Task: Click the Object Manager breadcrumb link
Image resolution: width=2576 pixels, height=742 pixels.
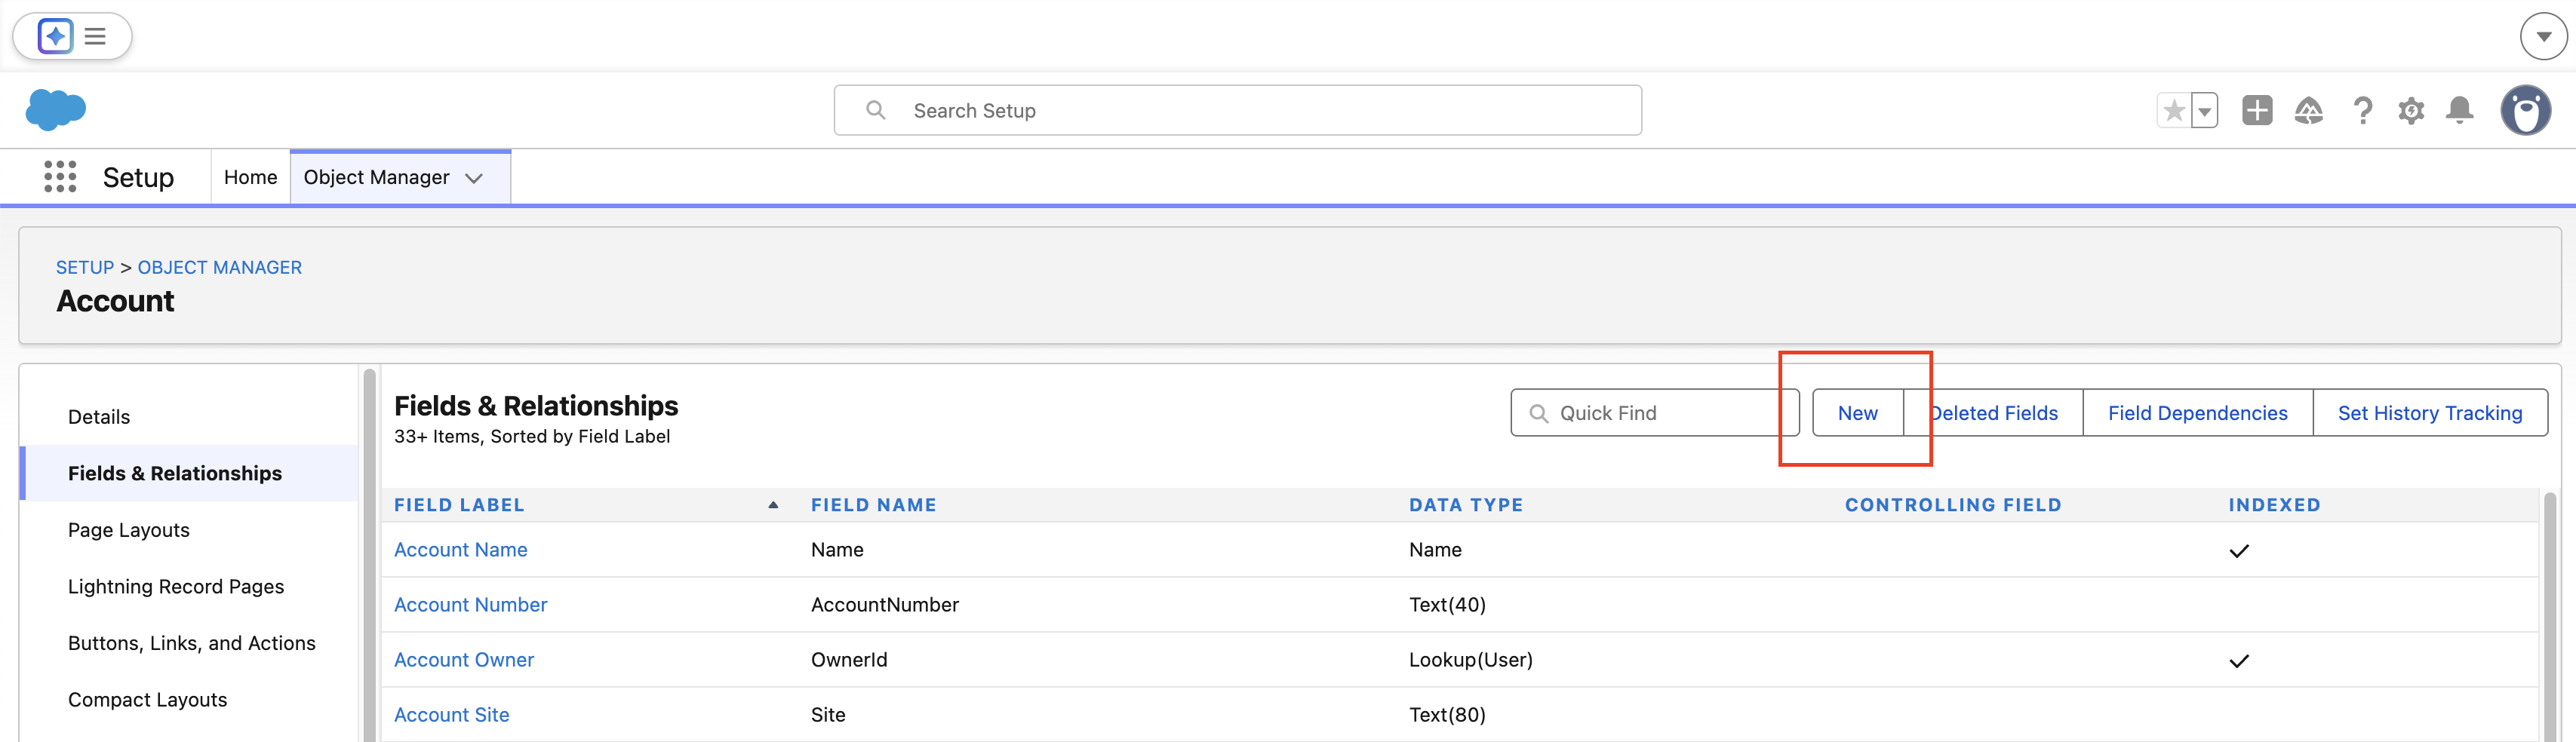Action: pos(219,267)
